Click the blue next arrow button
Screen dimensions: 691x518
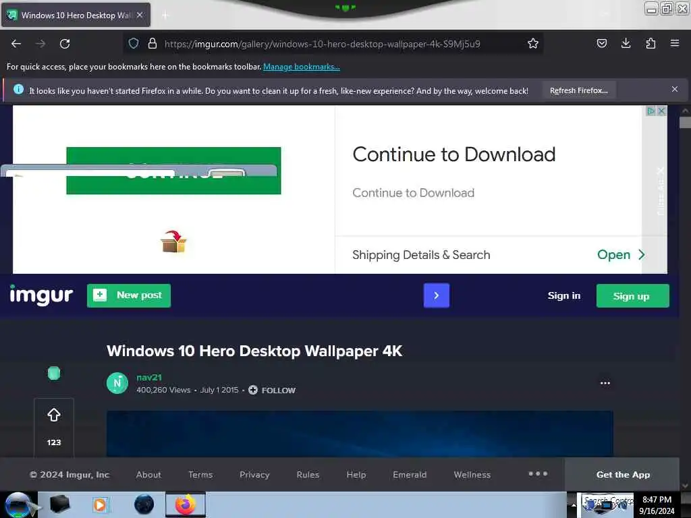pyautogui.click(x=437, y=295)
